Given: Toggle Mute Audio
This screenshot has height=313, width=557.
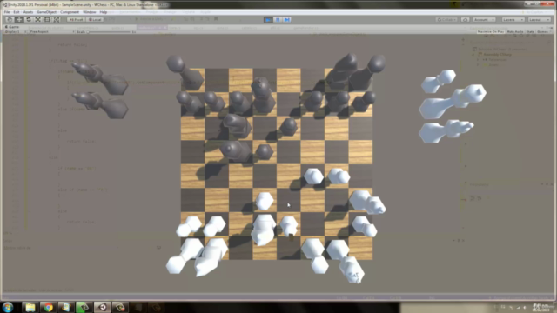Looking at the screenshot, I should pyautogui.click(x=515, y=32).
